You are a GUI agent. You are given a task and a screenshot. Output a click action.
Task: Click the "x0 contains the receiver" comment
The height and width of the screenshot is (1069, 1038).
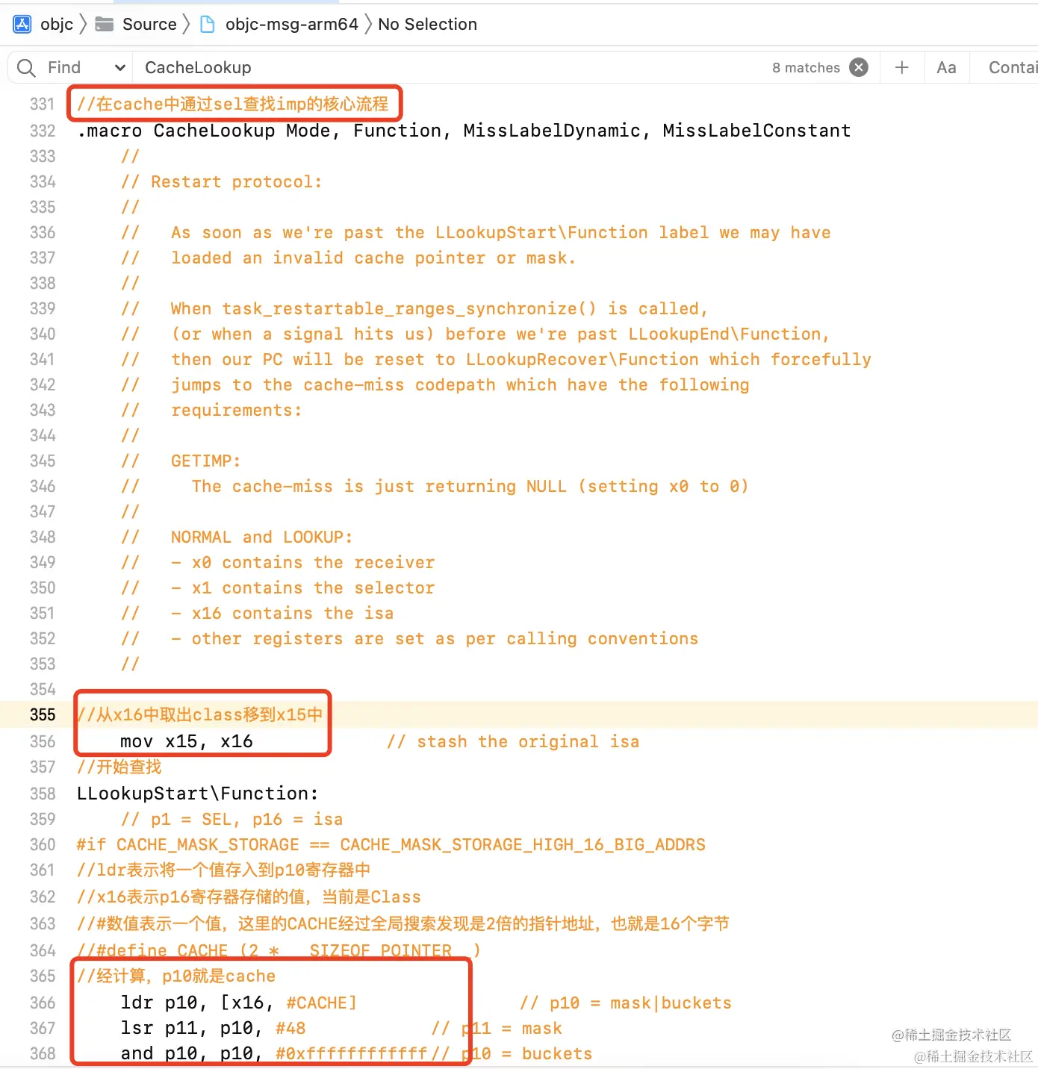313,562
